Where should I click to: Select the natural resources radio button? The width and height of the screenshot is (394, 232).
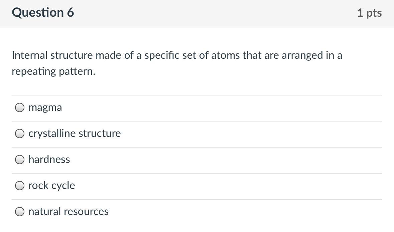[x=20, y=212]
